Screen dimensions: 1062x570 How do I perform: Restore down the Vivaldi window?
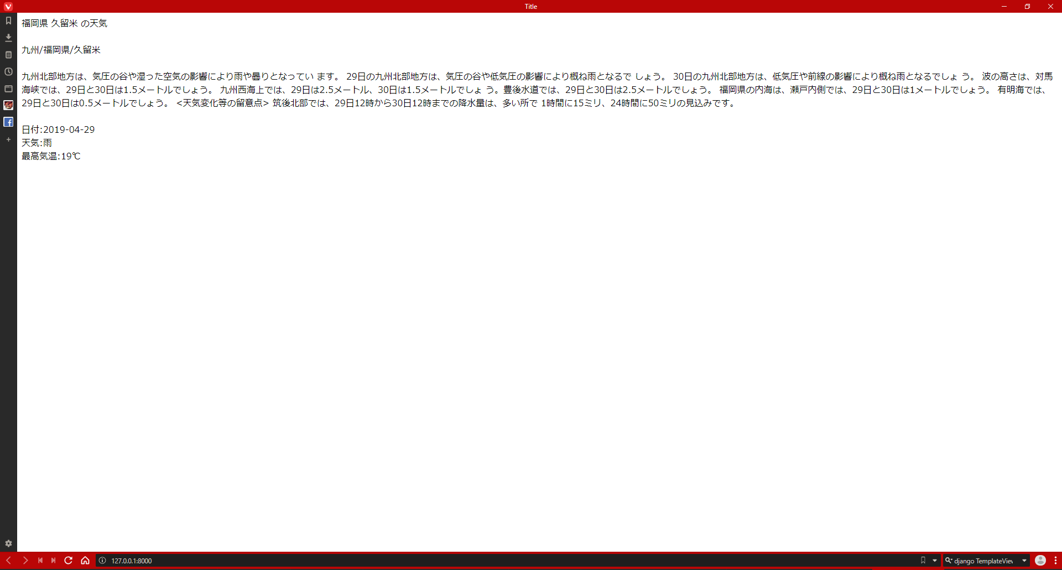tap(1027, 6)
